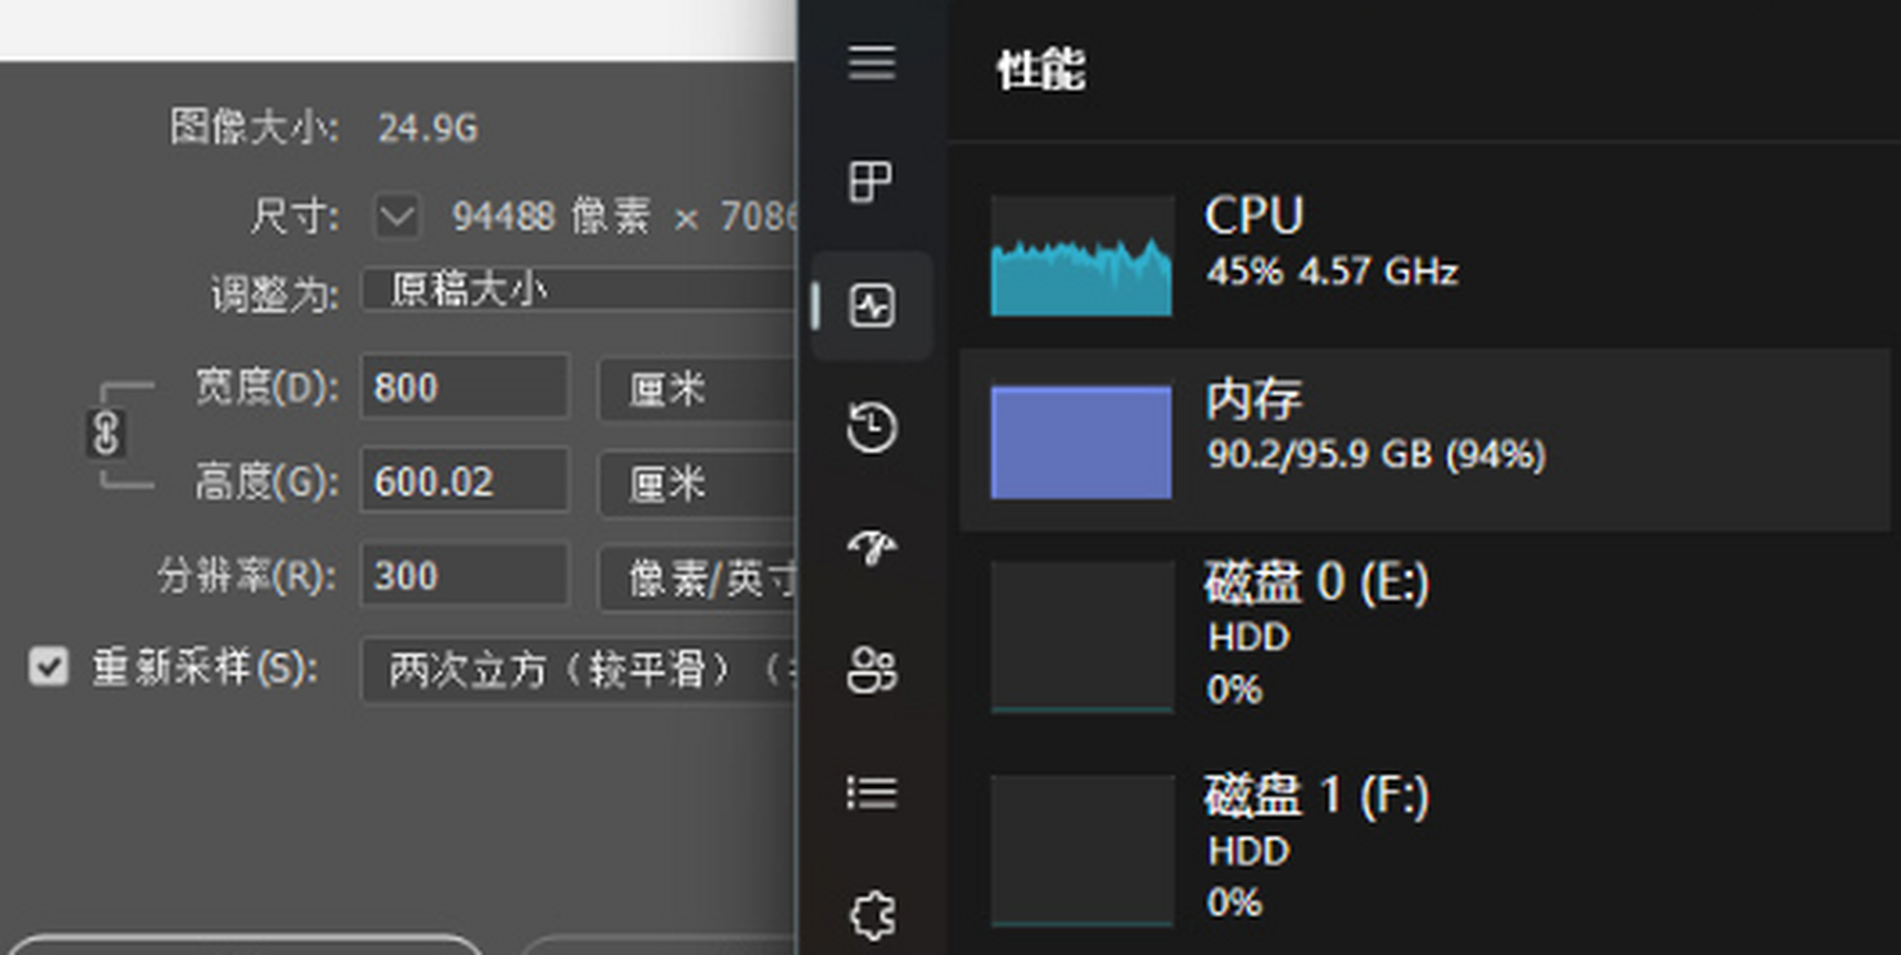Open Startup apps icon in Task Manager
The height and width of the screenshot is (955, 1901).
[871, 548]
